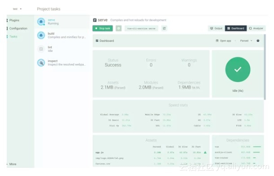
Task: Click the Dial Up speed stat
Action: click(x=120, y=126)
